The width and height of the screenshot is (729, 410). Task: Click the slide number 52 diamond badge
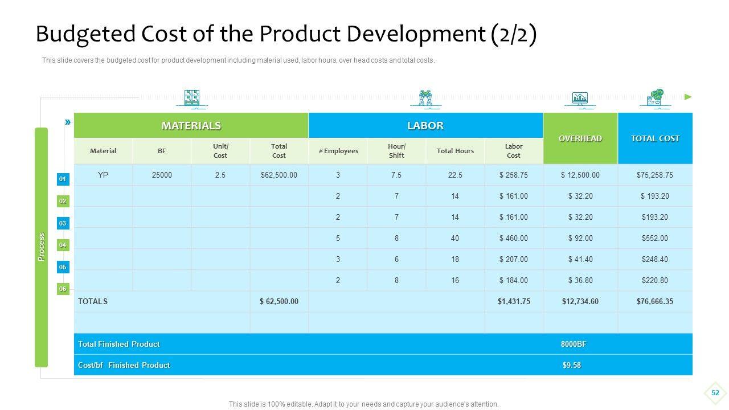click(x=715, y=393)
